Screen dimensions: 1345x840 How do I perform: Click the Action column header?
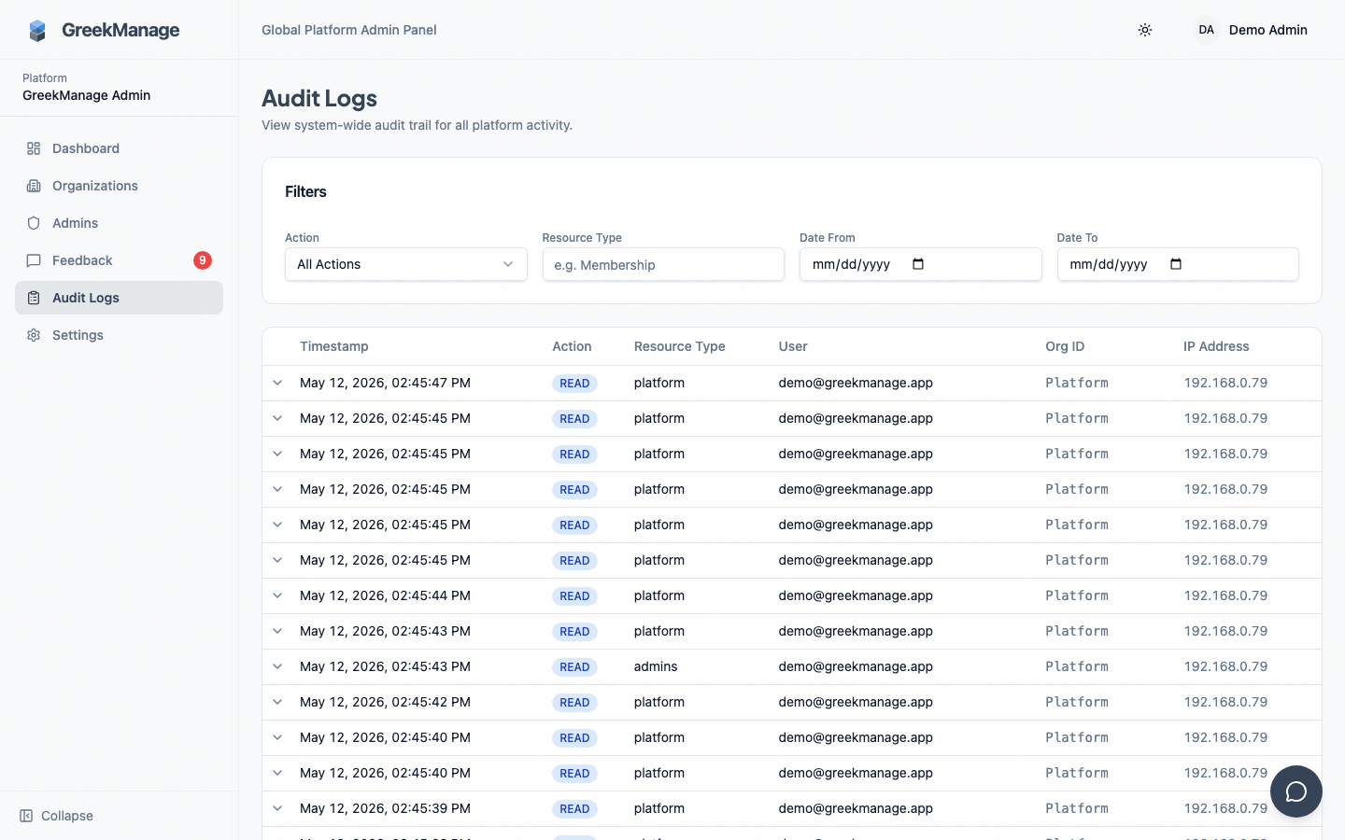[572, 346]
